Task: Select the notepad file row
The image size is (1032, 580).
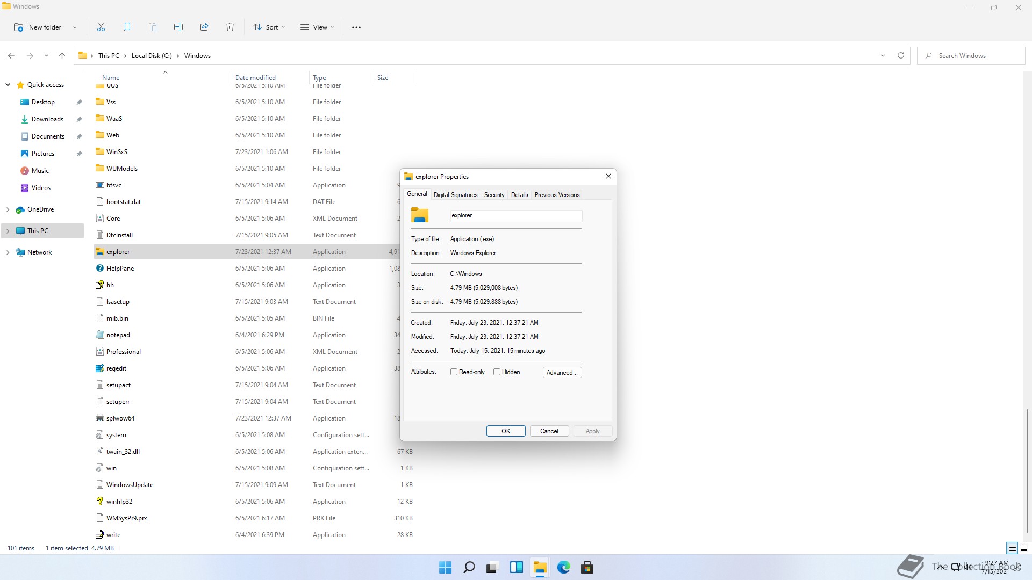Action: [247, 335]
